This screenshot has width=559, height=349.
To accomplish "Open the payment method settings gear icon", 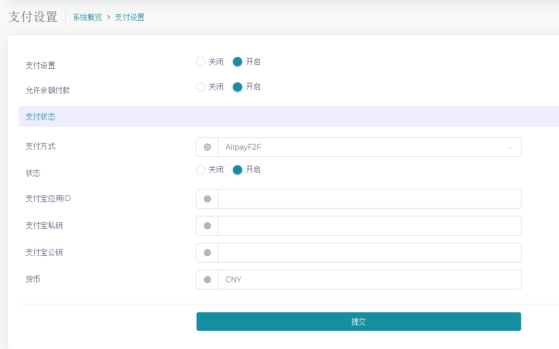I will click(x=207, y=147).
